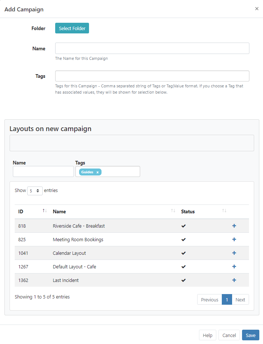Click the checkmark beside Riverside Cafe - Breakfast
This screenshot has height=344, width=263.
183,225
